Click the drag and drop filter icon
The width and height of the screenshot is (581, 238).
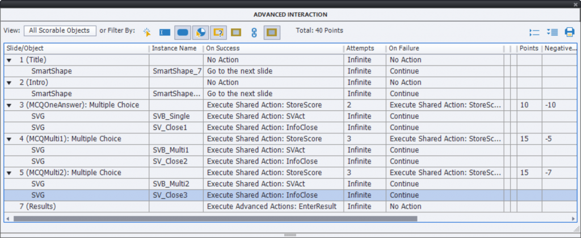click(237, 32)
